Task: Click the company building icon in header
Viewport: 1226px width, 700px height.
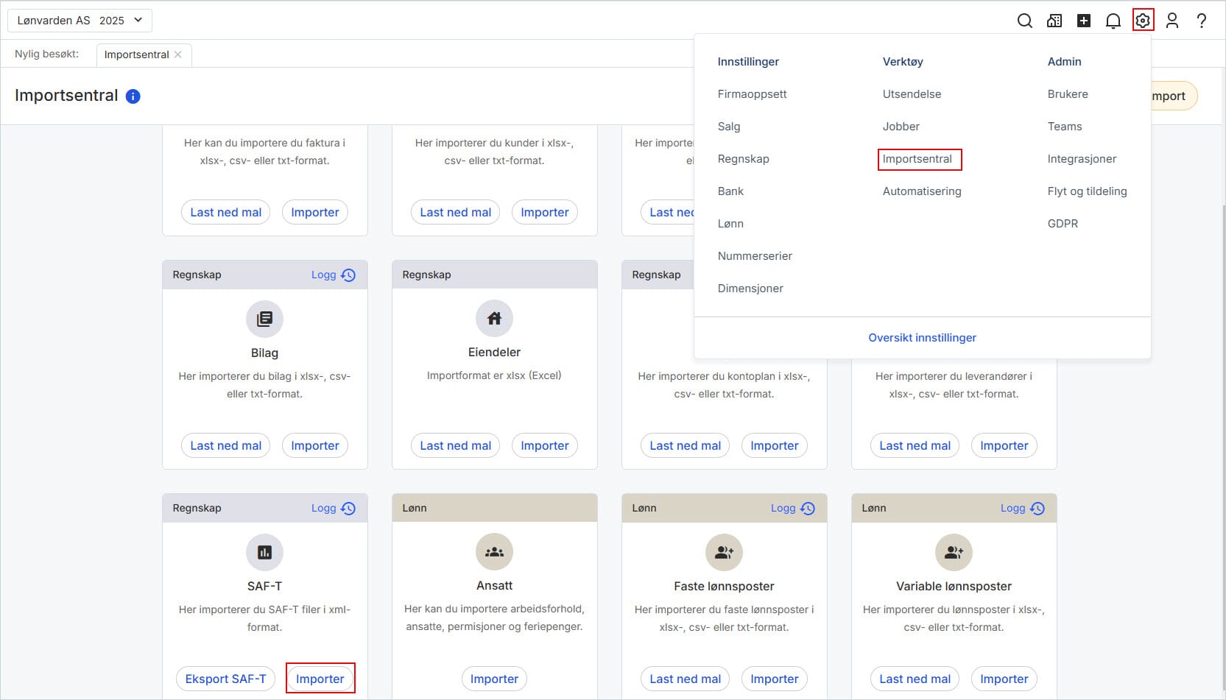Action: point(1054,21)
